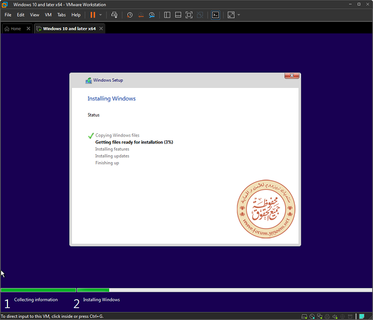Viewport: 373px width, 320px height.
Task: Click the Installing Windows heading
Action: tap(111, 99)
